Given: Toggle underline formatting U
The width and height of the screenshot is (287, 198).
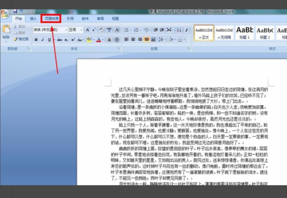Looking at the screenshot, I should [49, 40].
